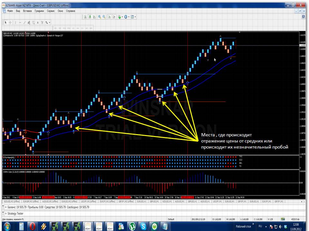Open Skype from taskbar

coord(143,227)
